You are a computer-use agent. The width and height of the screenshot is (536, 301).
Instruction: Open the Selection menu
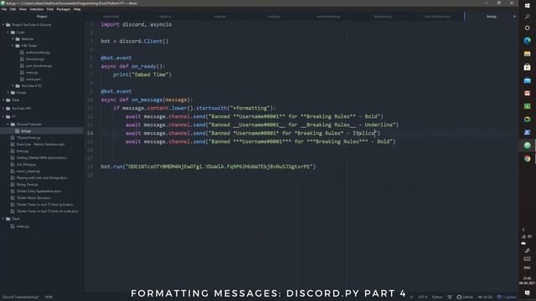tap(37, 9)
